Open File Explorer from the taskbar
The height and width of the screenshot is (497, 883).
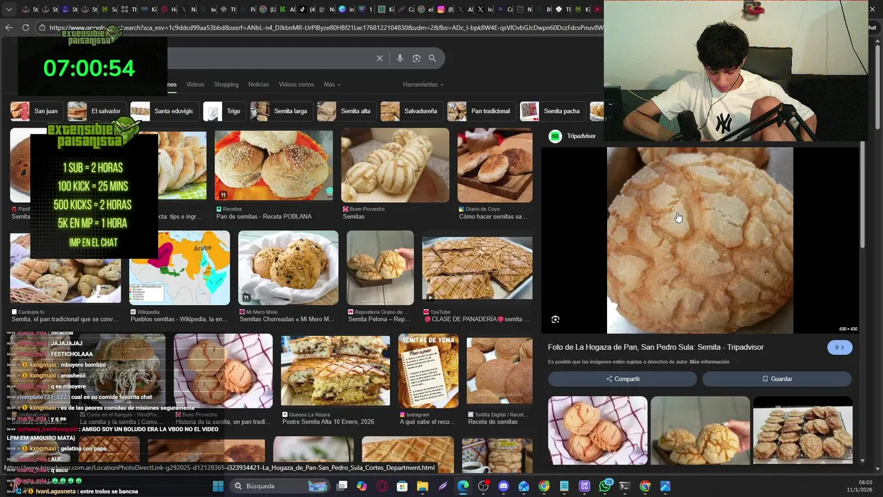pos(422,486)
